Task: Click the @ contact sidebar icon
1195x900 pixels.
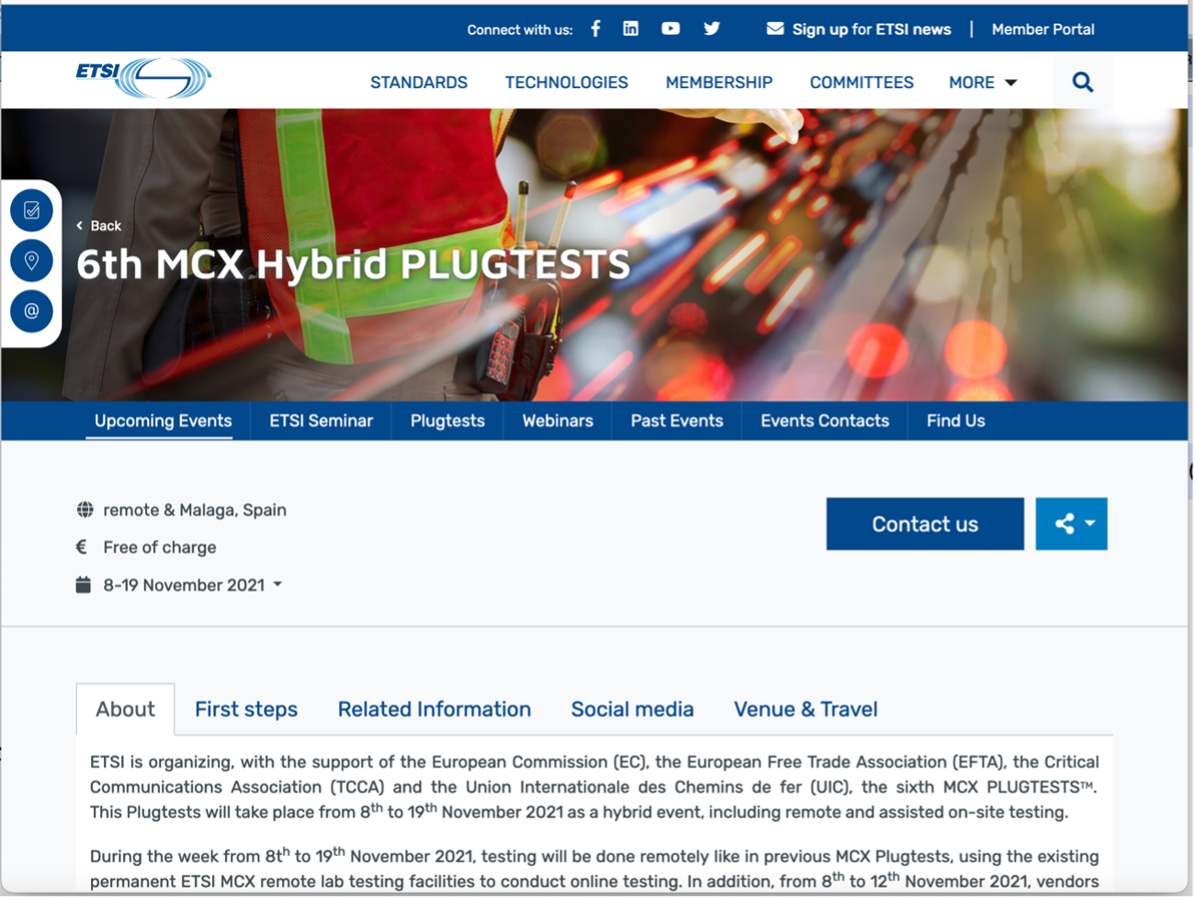Action: (x=31, y=311)
